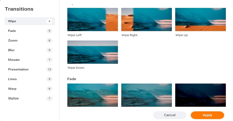Pick the dark third Fade thumbnail
This screenshot has height=121, width=233.
pos(200,95)
